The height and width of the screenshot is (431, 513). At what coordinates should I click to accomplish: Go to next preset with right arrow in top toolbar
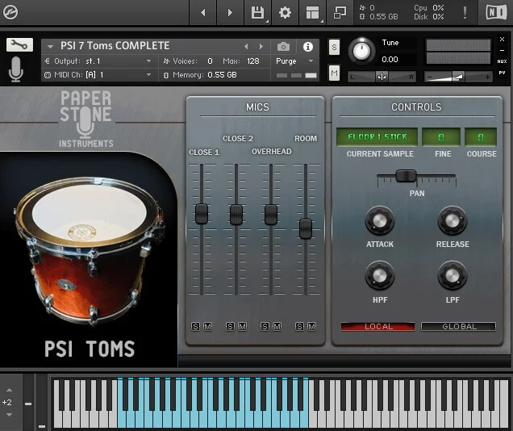(x=230, y=12)
